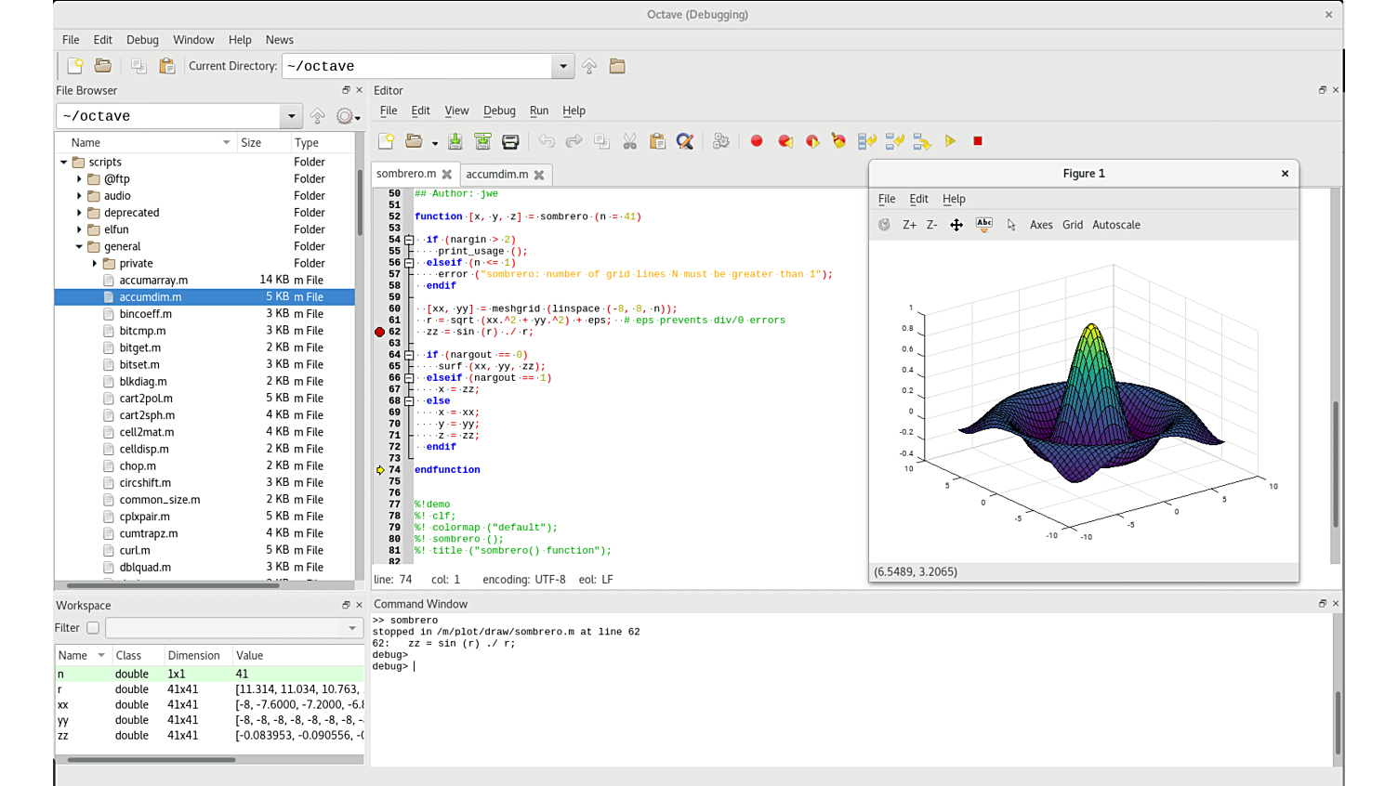Open the Debug menu in the editor

click(498, 111)
